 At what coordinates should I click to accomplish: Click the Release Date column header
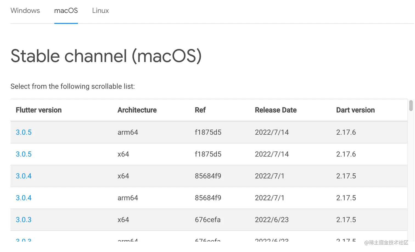[276, 110]
